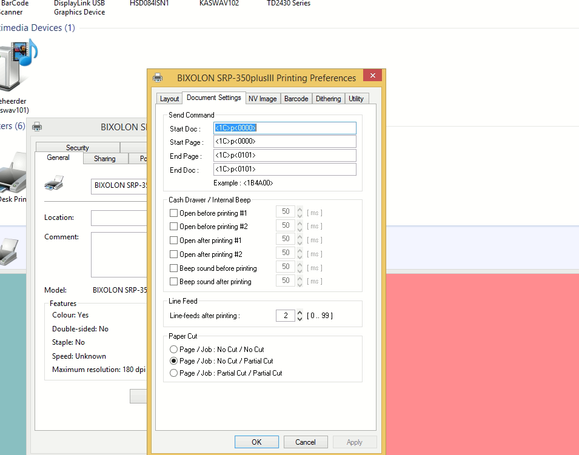Switch to the NV Image tab
The height and width of the screenshot is (455, 579).
(263, 99)
